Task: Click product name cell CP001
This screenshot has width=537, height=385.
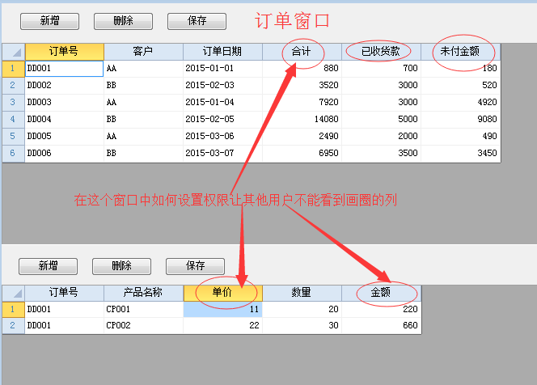Action: pyautogui.click(x=143, y=309)
